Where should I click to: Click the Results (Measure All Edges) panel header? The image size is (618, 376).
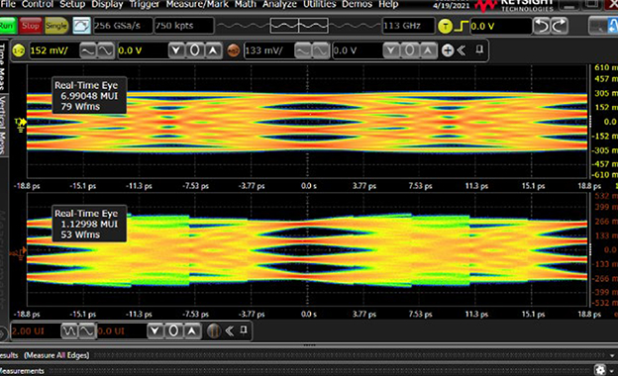[x=309, y=355]
